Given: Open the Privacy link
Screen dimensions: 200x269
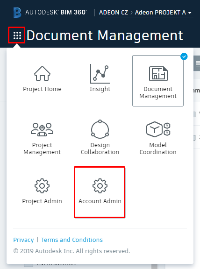Looking at the screenshot, I should (23, 240).
